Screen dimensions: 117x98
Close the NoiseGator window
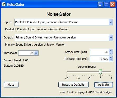(113, 4)
